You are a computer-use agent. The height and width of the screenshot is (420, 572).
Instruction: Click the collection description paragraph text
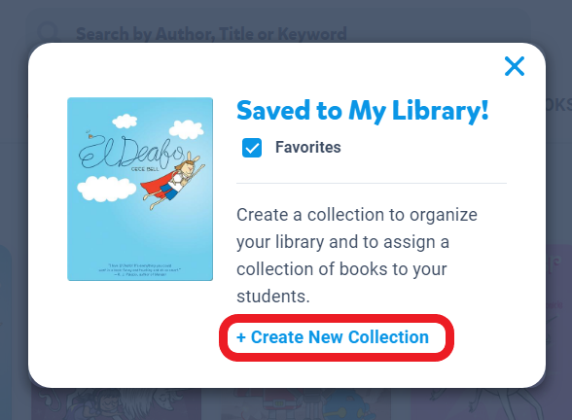(357, 255)
